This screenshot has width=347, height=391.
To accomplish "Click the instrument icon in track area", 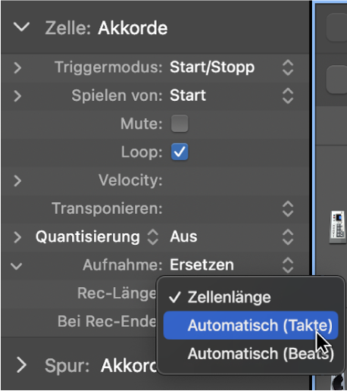I will (338, 227).
